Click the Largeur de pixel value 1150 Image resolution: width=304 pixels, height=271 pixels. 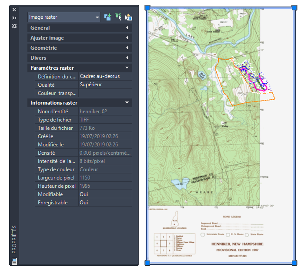tap(105, 178)
